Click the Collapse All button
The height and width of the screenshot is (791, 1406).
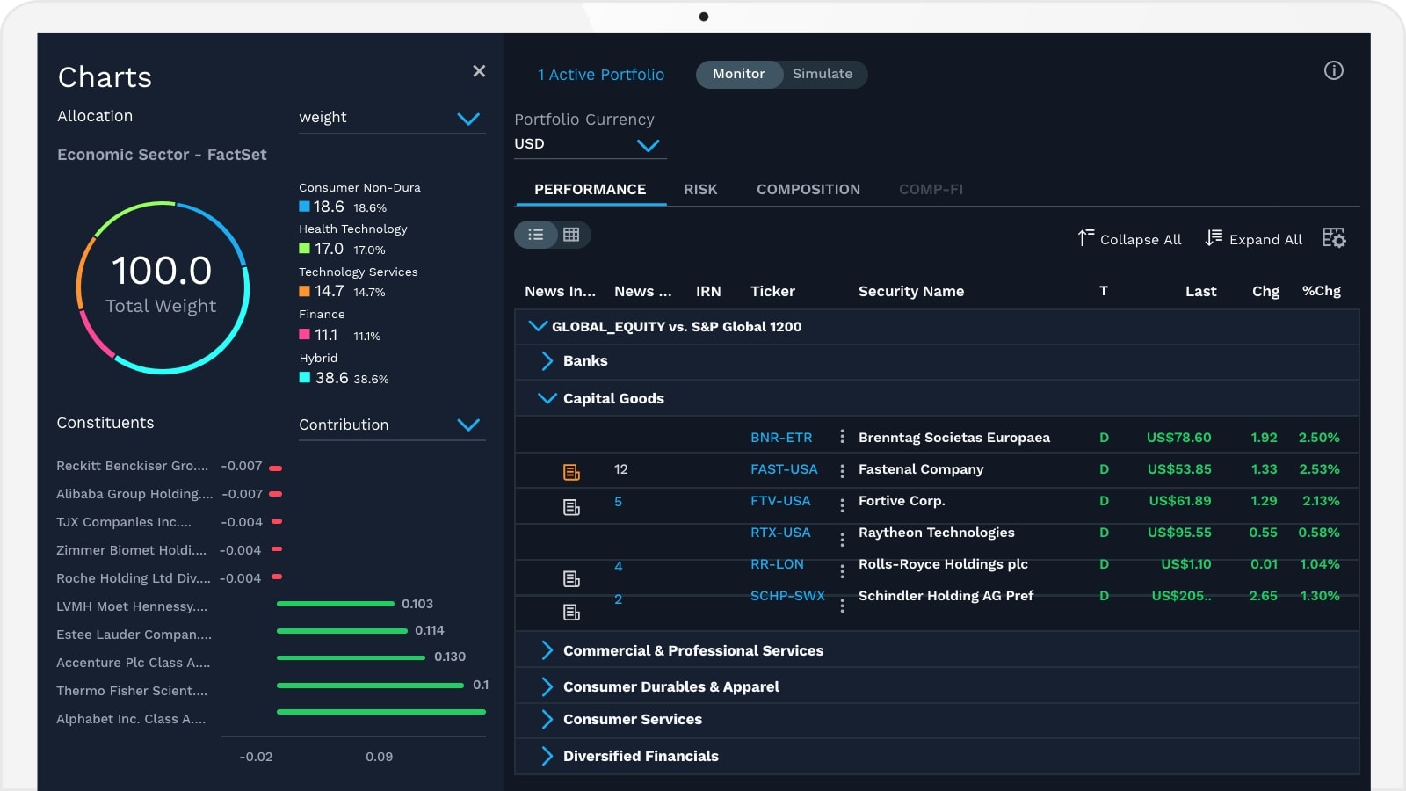click(x=1130, y=239)
